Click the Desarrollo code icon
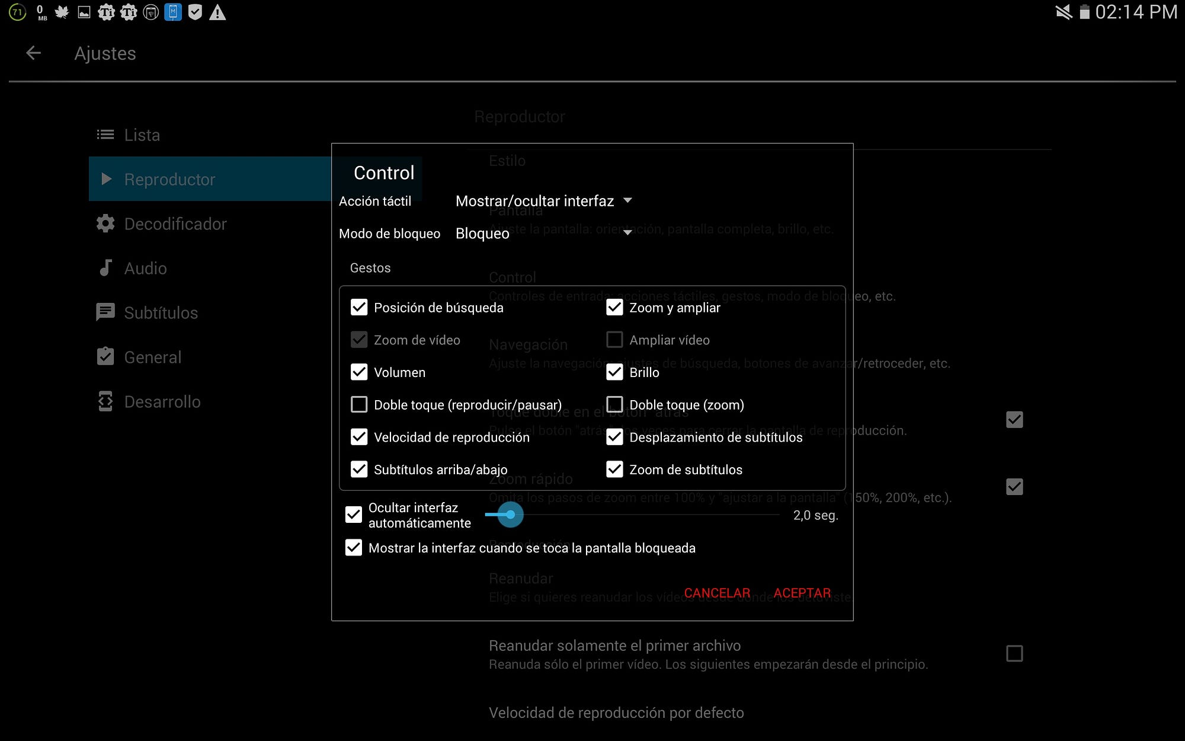Screen dimensions: 1185x741 (105, 401)
